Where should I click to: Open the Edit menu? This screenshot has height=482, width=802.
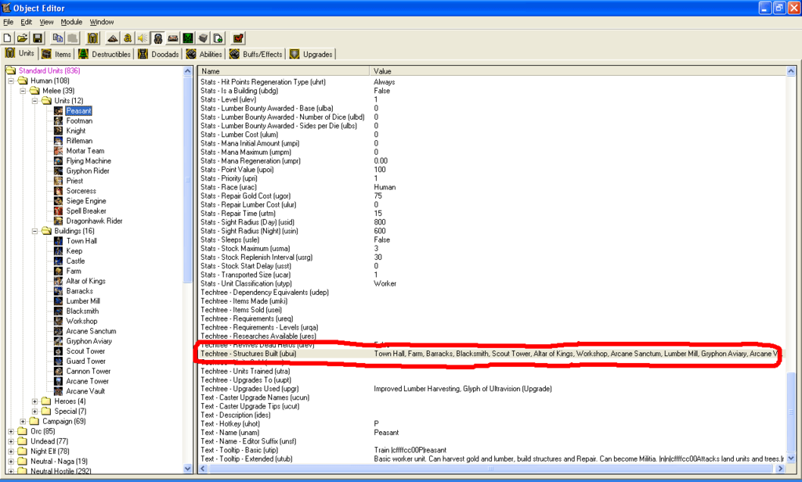[x=26, y=22]
